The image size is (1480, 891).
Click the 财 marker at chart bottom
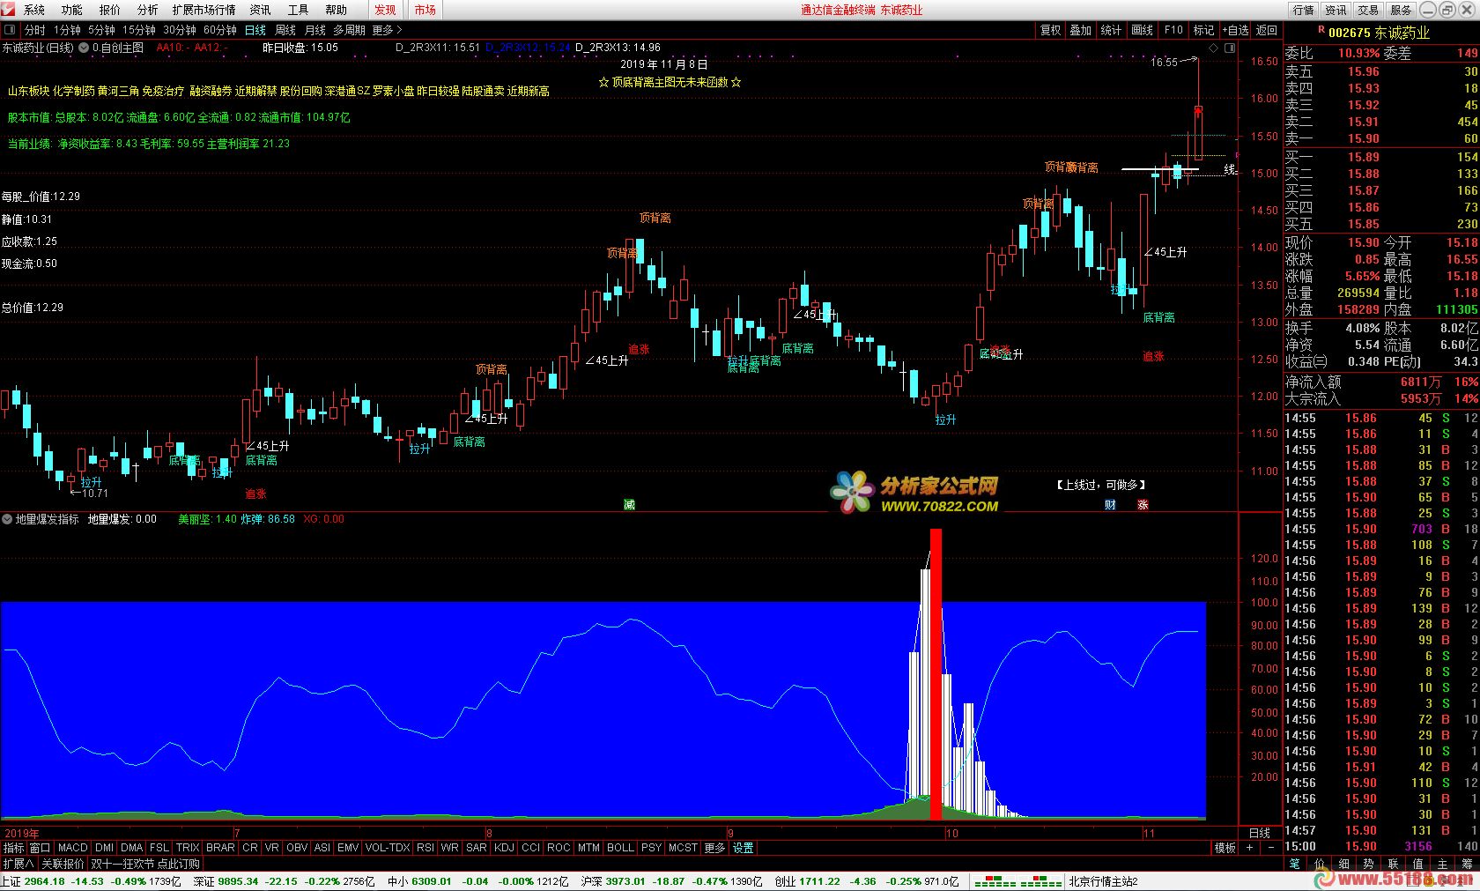(x=1110, y=505)
